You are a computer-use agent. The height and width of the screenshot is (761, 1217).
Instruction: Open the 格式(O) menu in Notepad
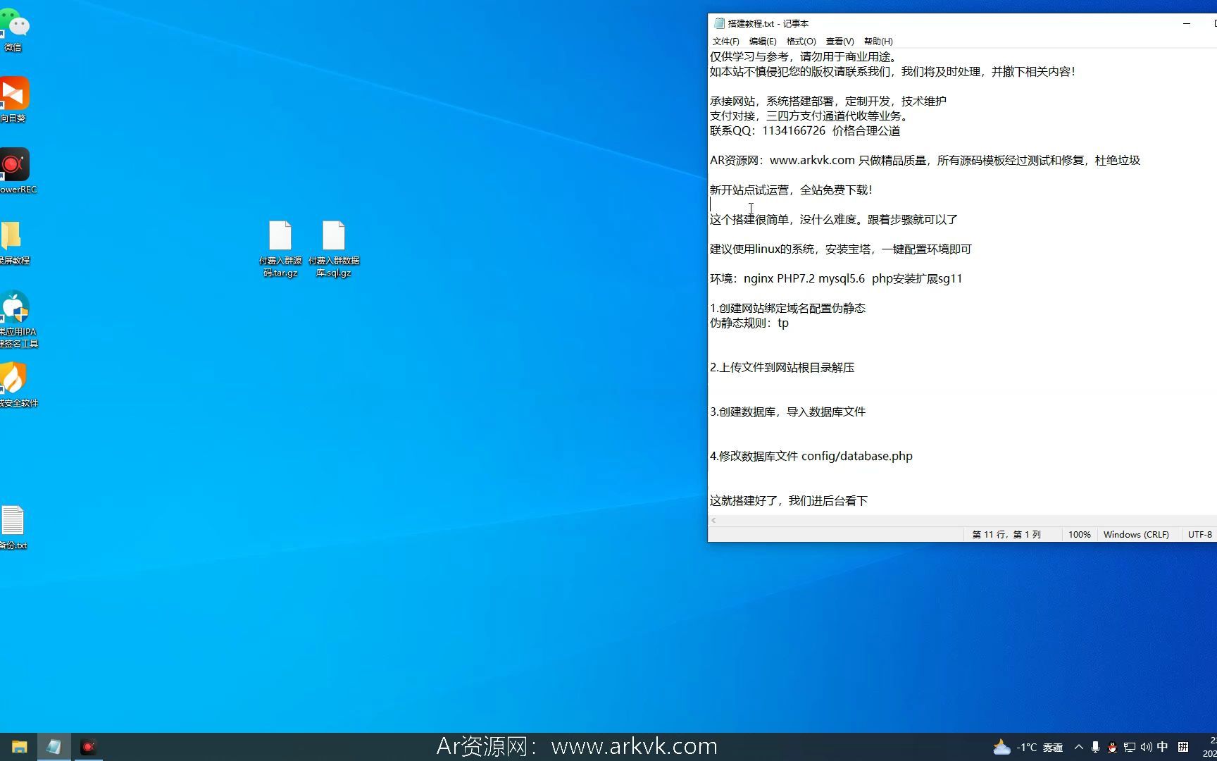click(801, 42)
